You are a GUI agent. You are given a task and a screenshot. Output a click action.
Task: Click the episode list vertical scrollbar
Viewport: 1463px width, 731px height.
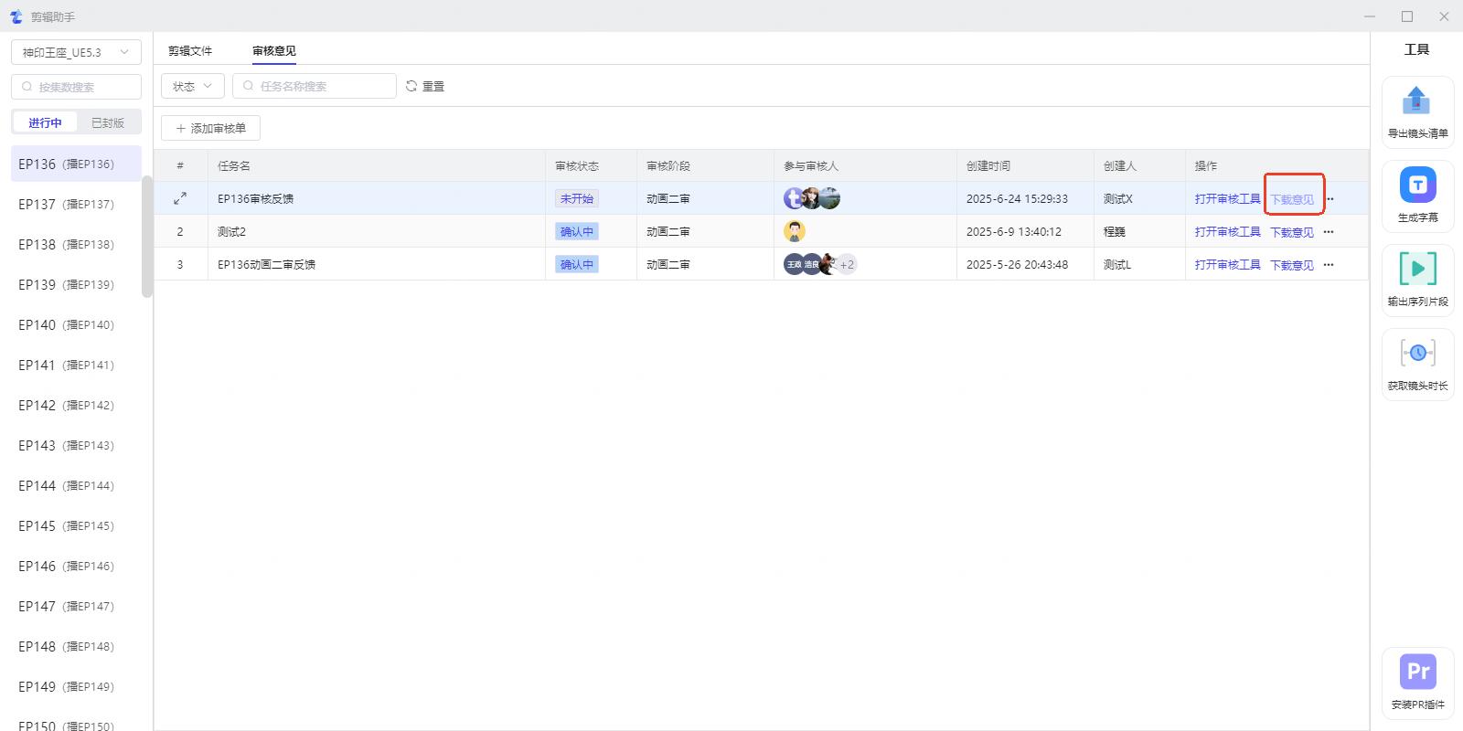(147, 236)
